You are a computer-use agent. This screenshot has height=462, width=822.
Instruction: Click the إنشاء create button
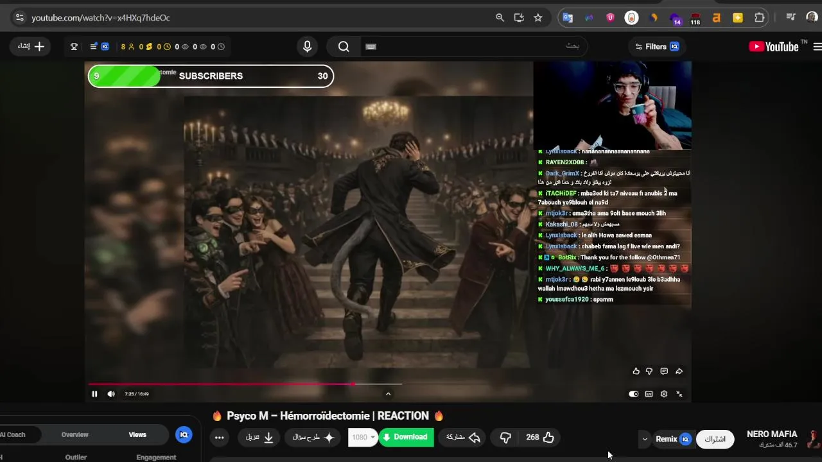click(31, 46)
